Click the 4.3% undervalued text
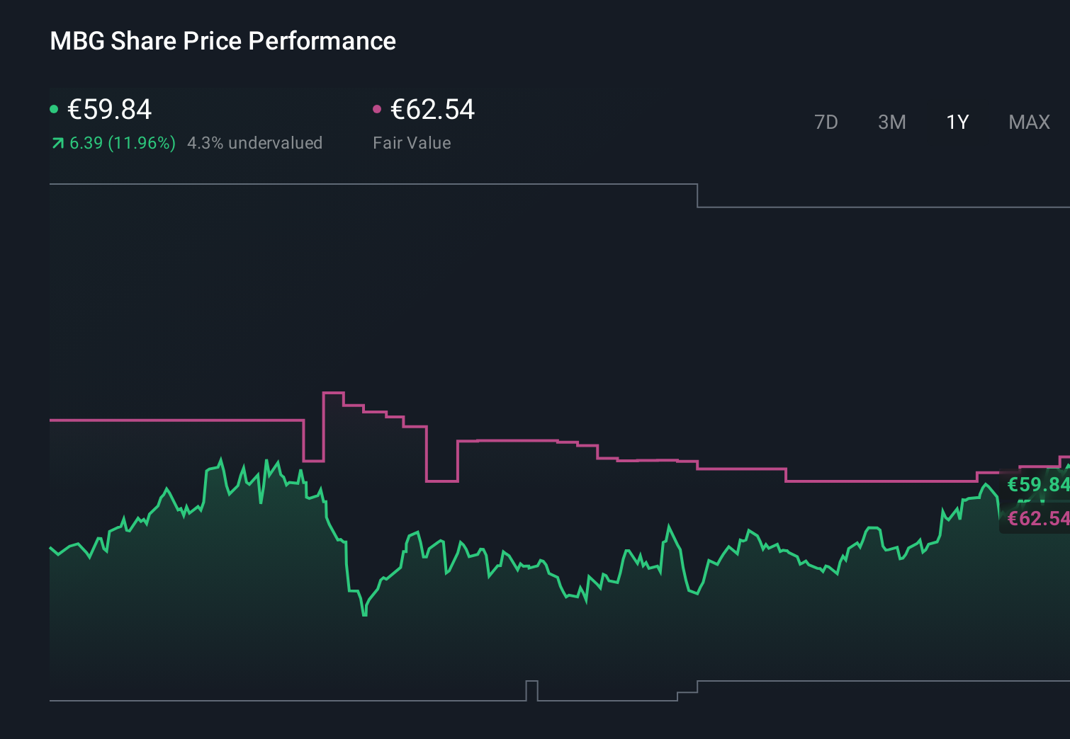 point(254,143)
